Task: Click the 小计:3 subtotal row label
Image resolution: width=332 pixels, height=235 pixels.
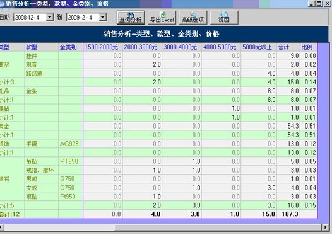Action: pyautogui.click(x=7, y=82)
